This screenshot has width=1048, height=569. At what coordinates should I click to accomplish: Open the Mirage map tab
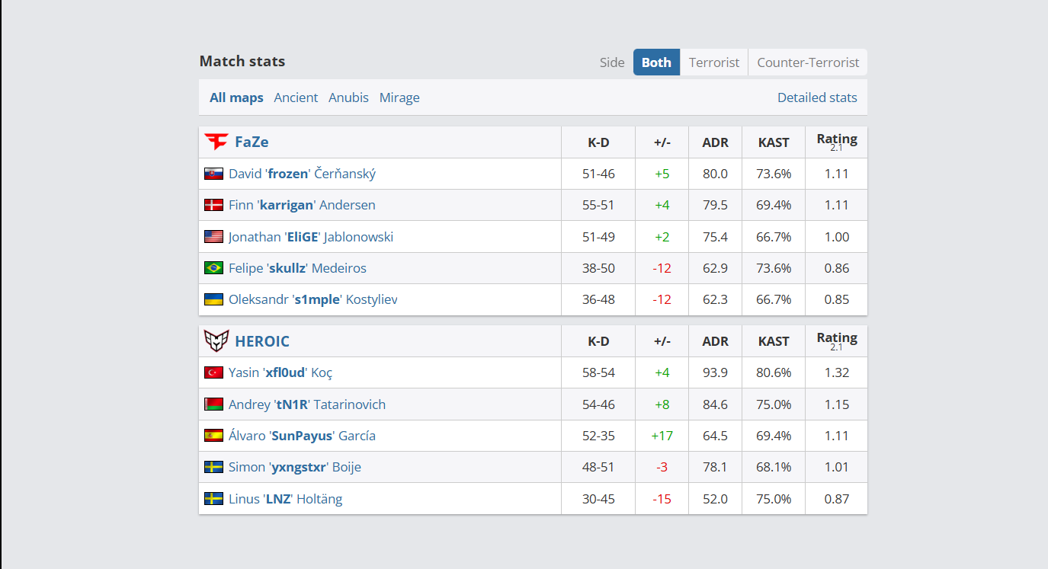[399, 97]
